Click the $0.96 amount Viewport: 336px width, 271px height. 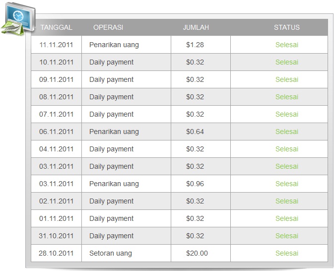195,184
